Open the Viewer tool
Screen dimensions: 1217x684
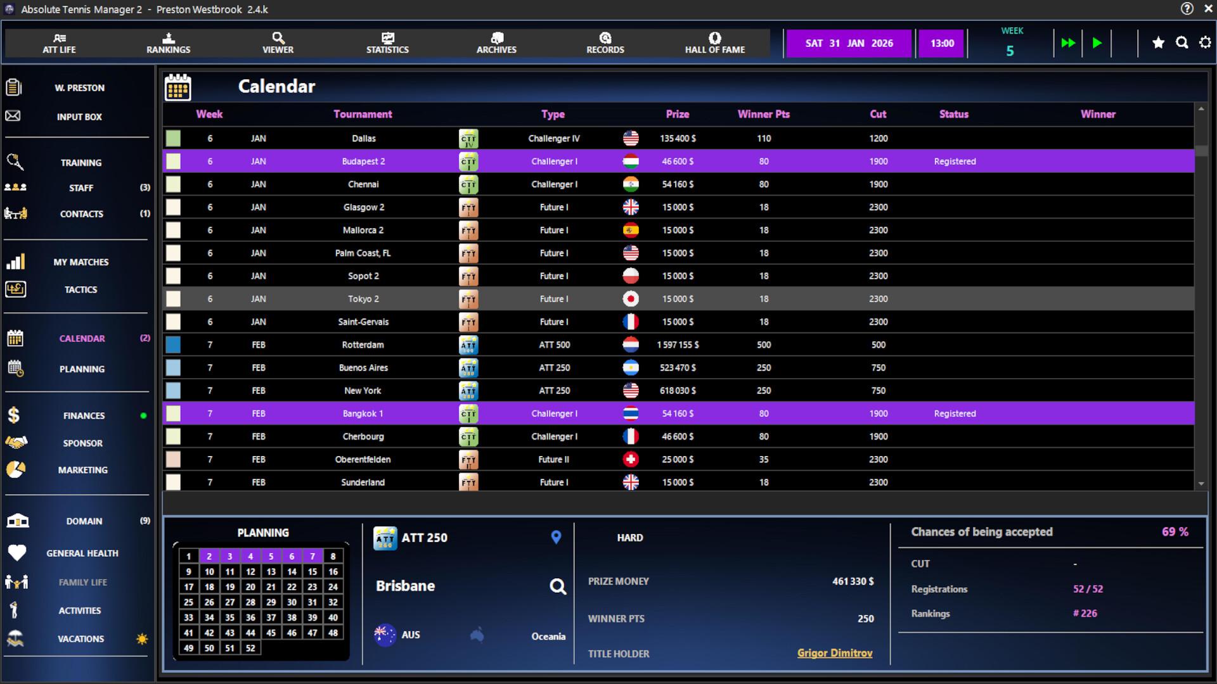278,43
